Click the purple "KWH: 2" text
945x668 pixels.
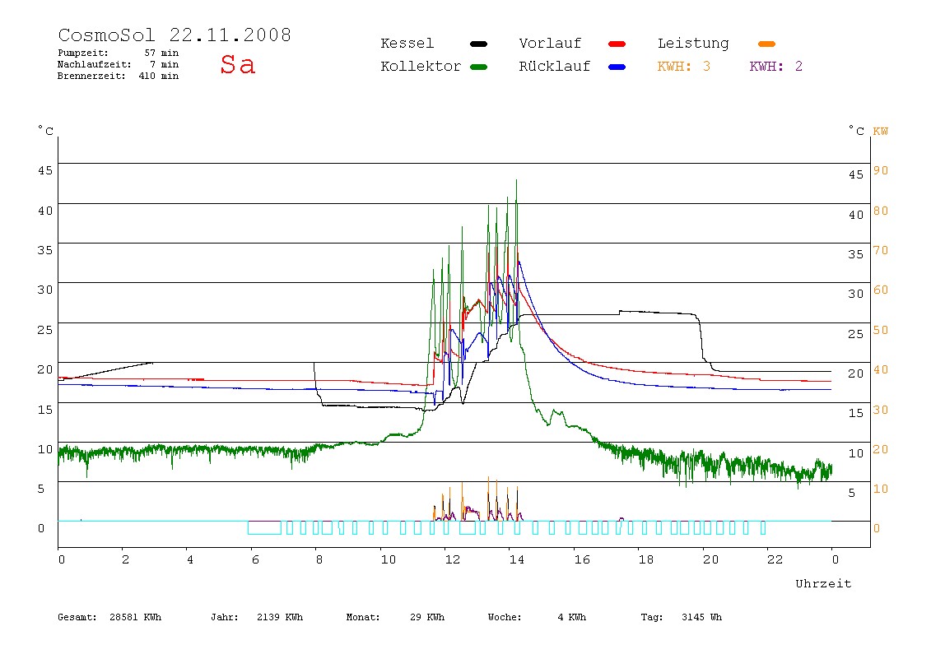(776, 67)
